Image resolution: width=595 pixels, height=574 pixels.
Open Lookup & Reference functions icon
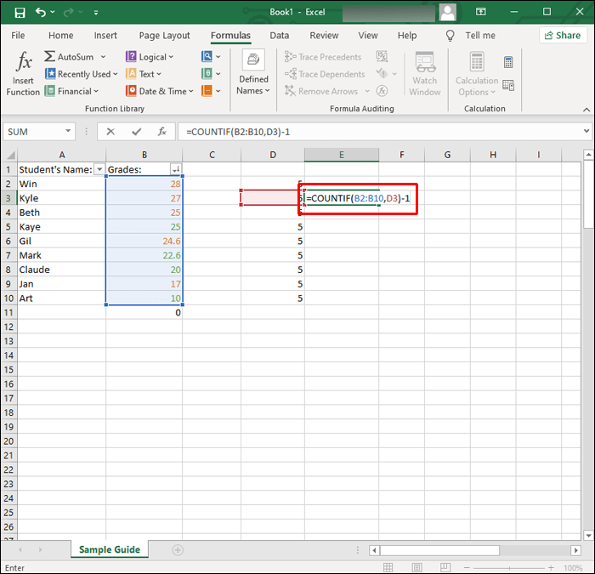pyautogui.click(x=211, y=57)
